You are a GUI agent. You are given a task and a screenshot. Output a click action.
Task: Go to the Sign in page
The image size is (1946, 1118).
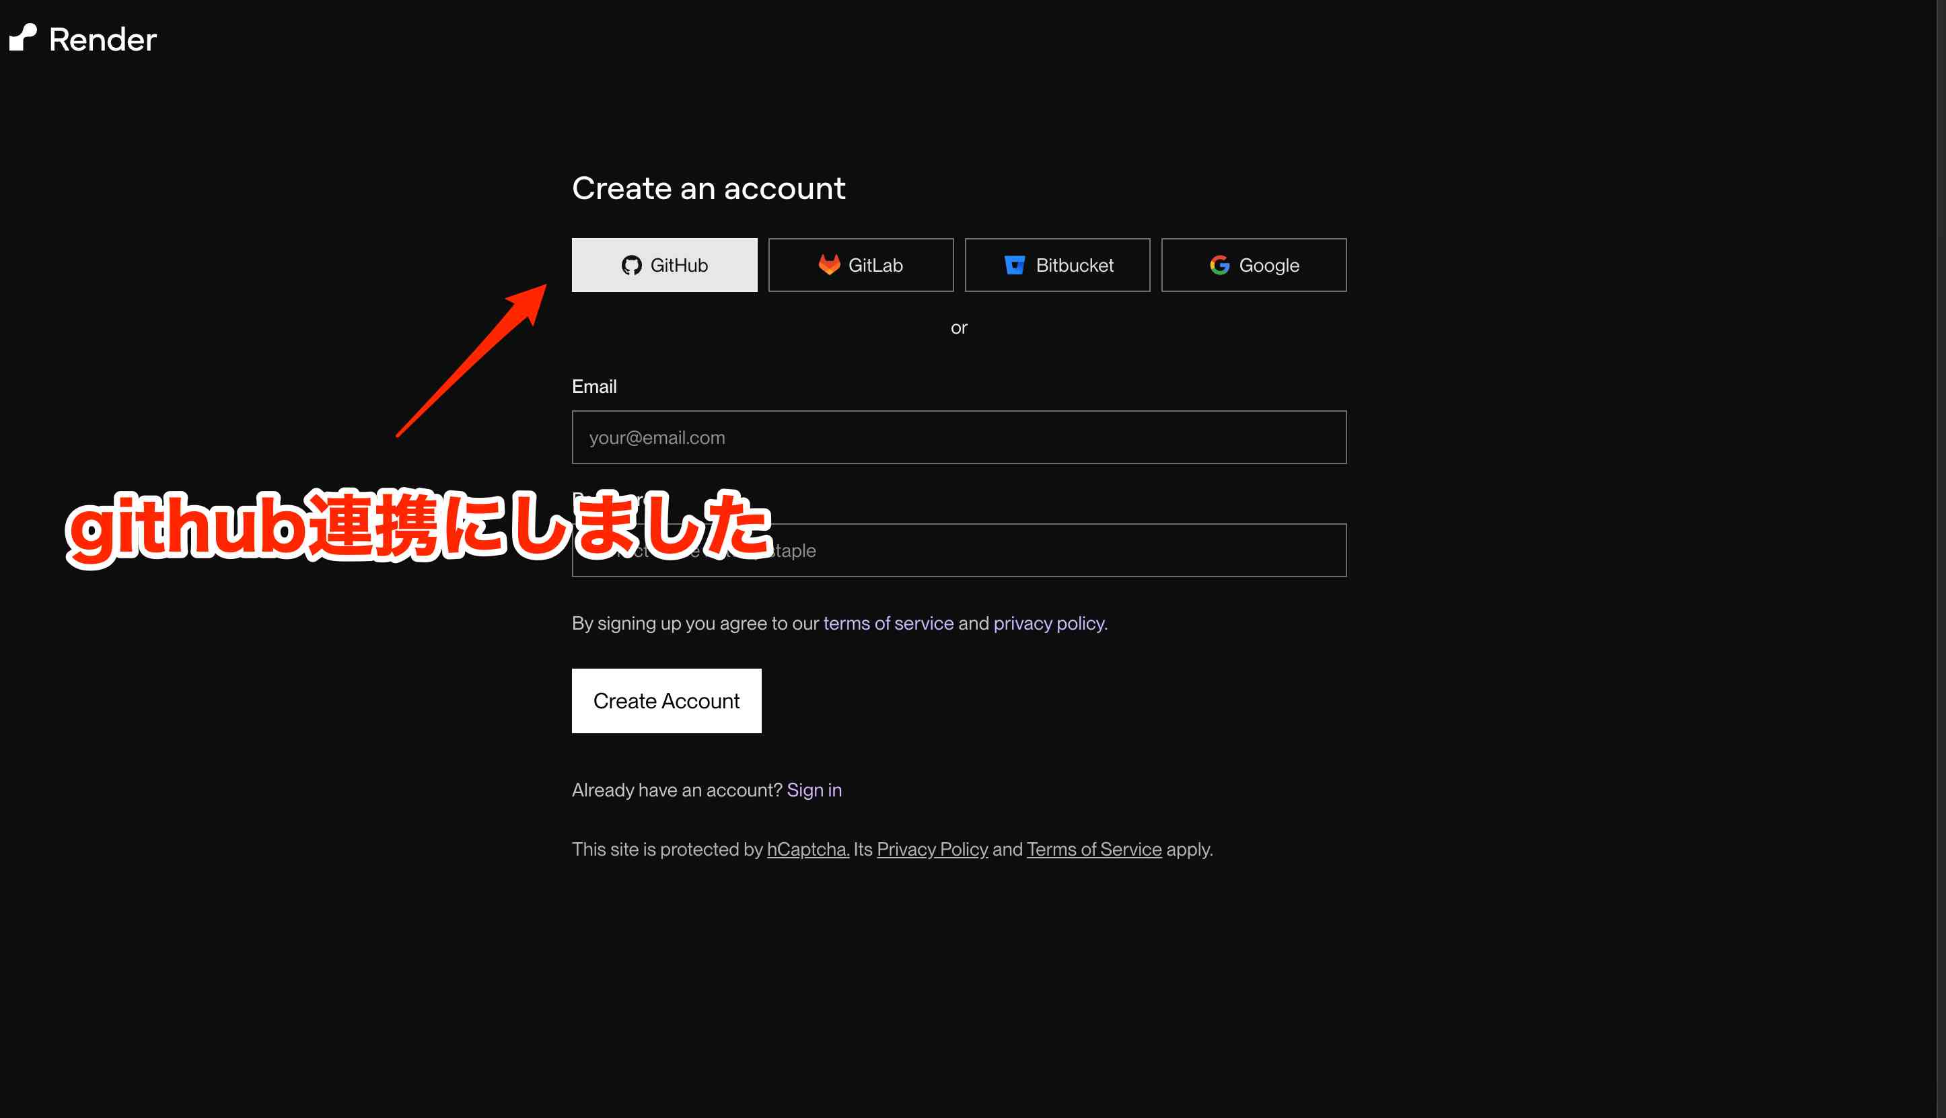814,790
